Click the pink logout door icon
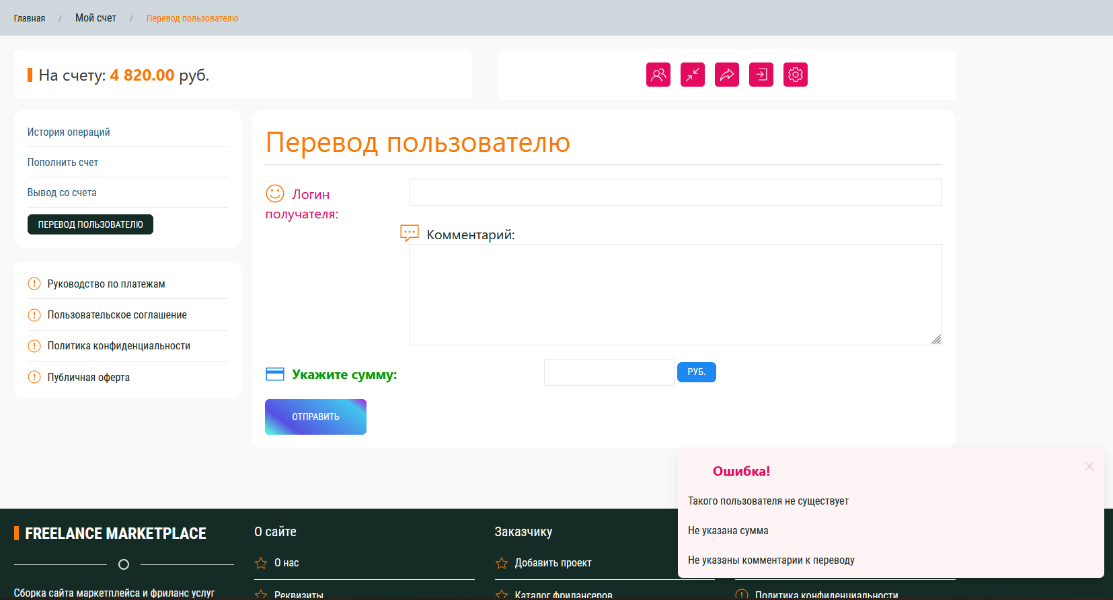1113x600 pixels. pyautogui.click(x=761, y=75)
